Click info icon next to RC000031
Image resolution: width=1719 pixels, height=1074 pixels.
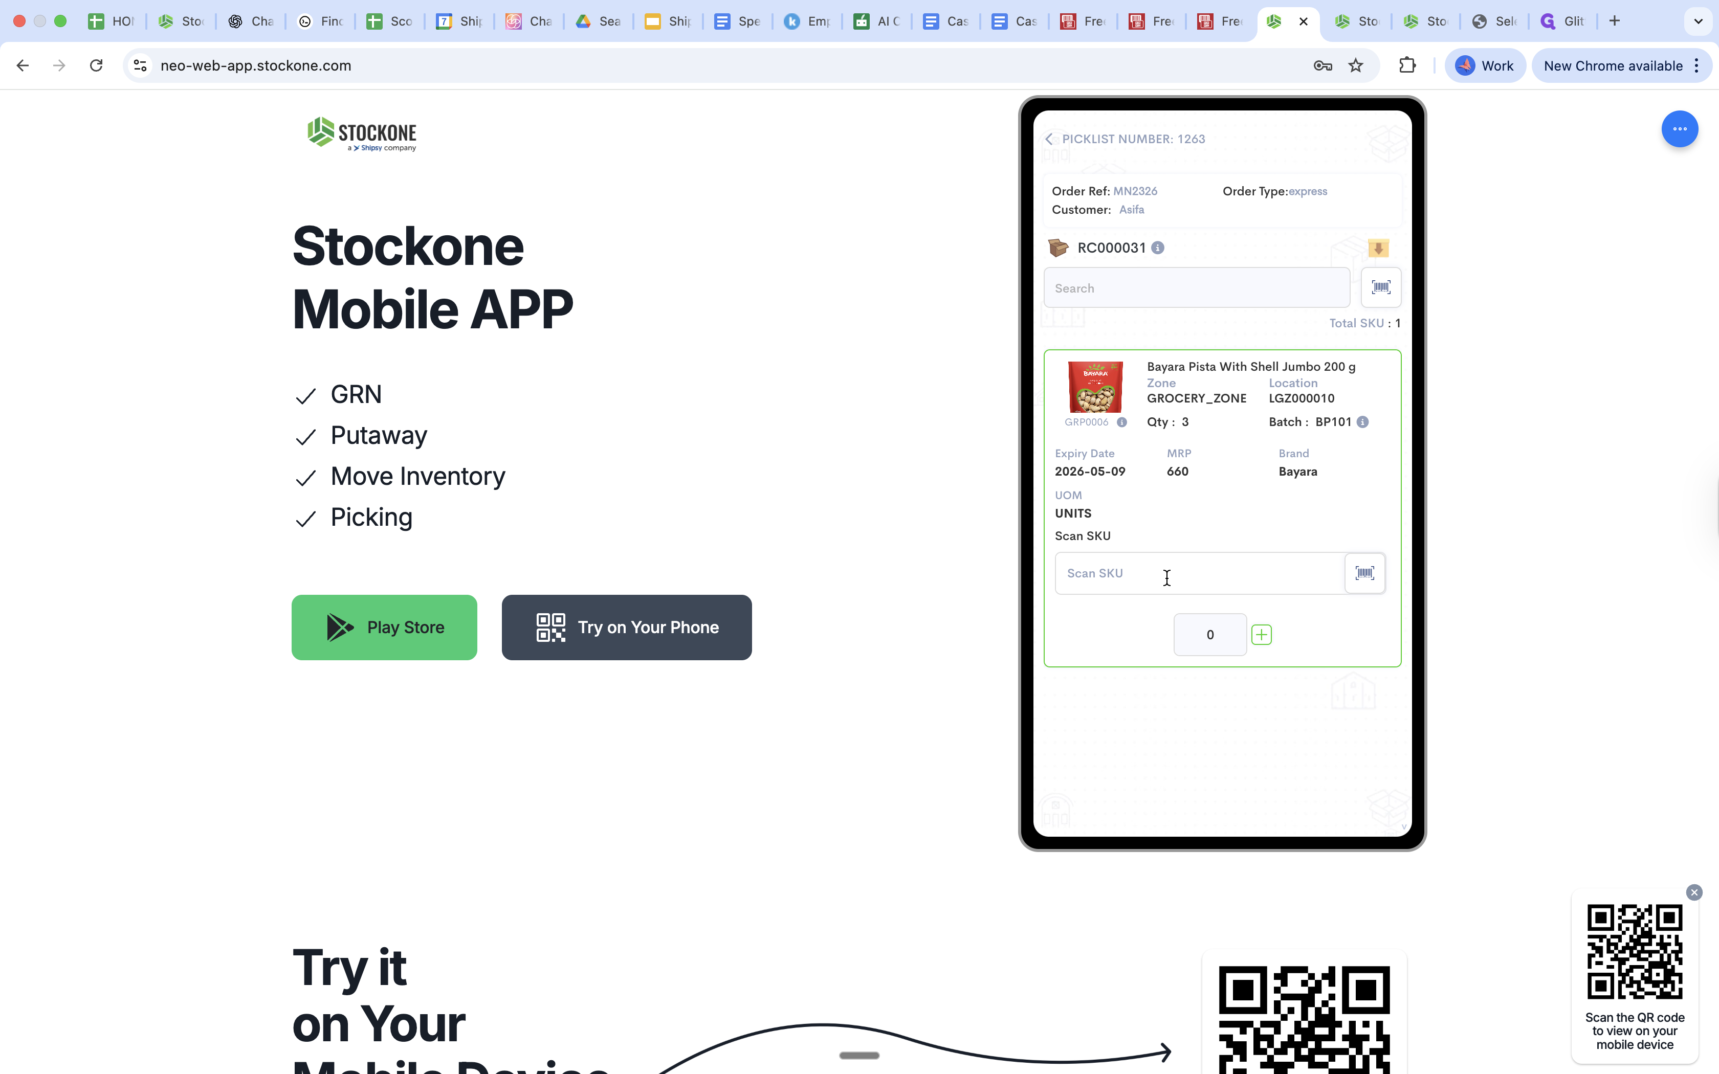1158,248
